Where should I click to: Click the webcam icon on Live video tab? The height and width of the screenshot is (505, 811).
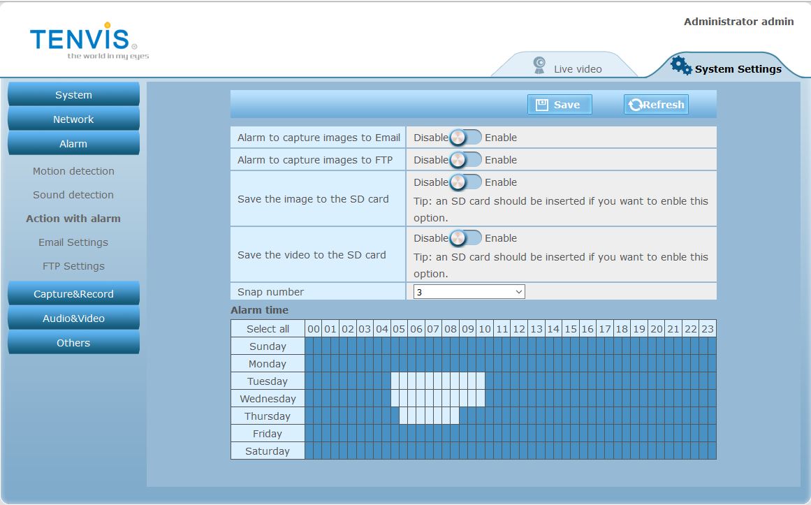pyautogui.click(x=539, y=65)
